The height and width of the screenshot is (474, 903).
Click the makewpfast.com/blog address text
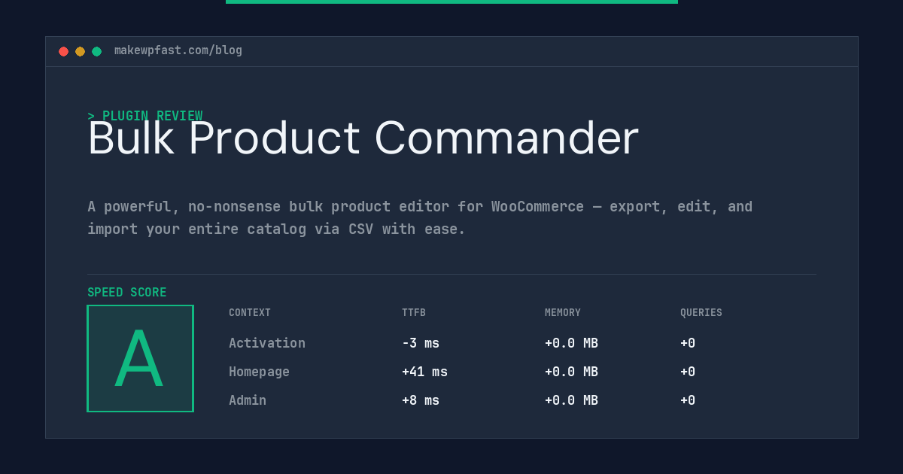click(x=178, y=50)
